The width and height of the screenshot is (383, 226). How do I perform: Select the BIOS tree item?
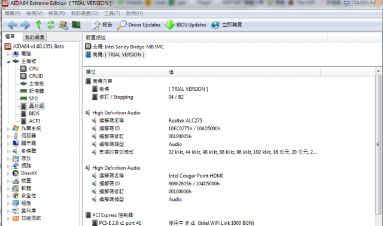tap(34, 114)
